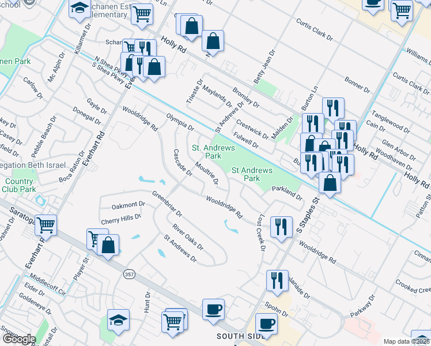The width and height of the screenshot is (431, 346).
Task: Click restaurant marker right of Burton Ln label
Action: pyautogui.click(x=334, y=109)
